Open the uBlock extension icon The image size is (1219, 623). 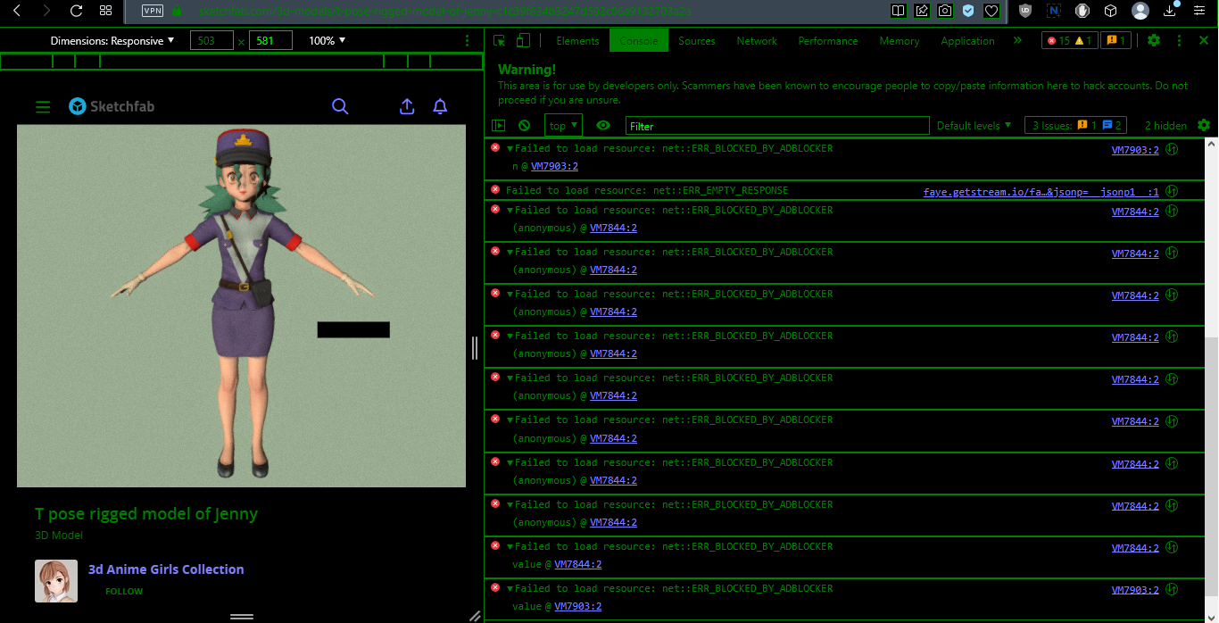[1025, 11]
